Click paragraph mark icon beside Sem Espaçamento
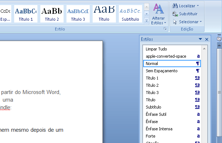 pyautogui.click(x=198, y=71)
